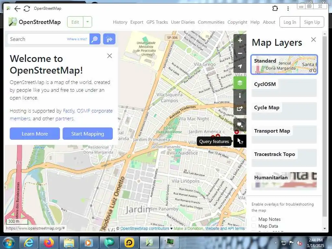Click the Make a Donation link

pyautogui.click(x=188, y=229)
